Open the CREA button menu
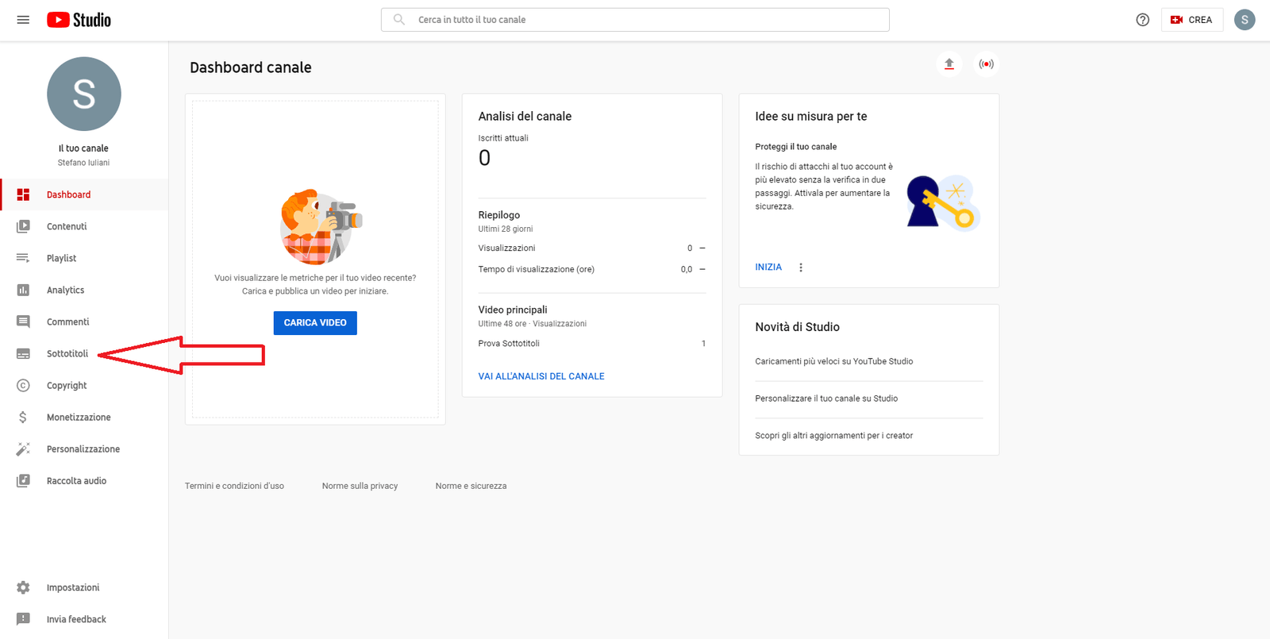 pos(1191,20)
